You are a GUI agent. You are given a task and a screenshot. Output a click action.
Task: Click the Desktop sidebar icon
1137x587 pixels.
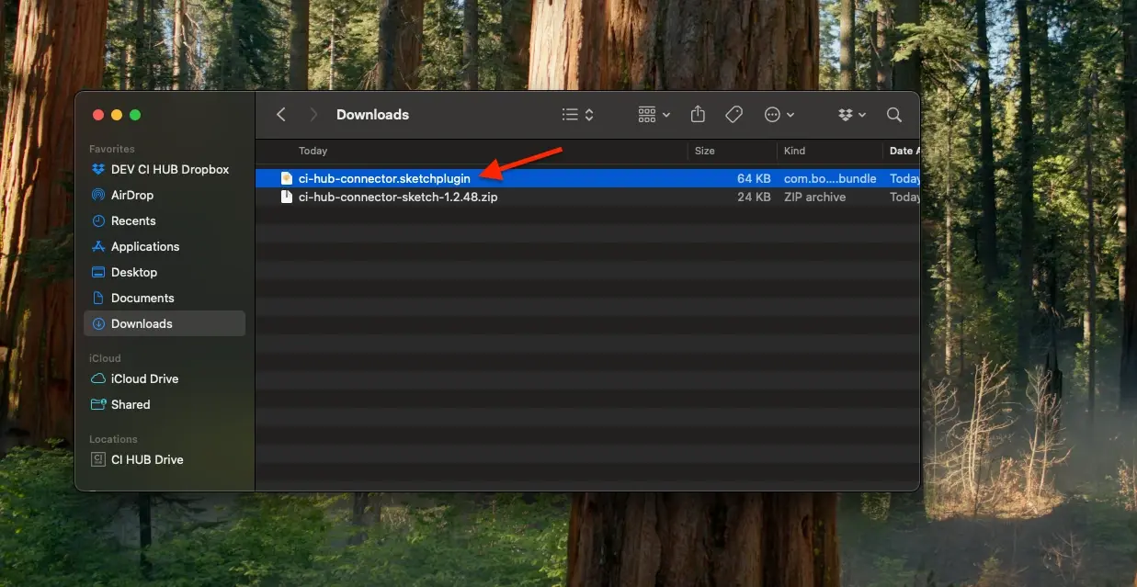[x=98, y=272]
